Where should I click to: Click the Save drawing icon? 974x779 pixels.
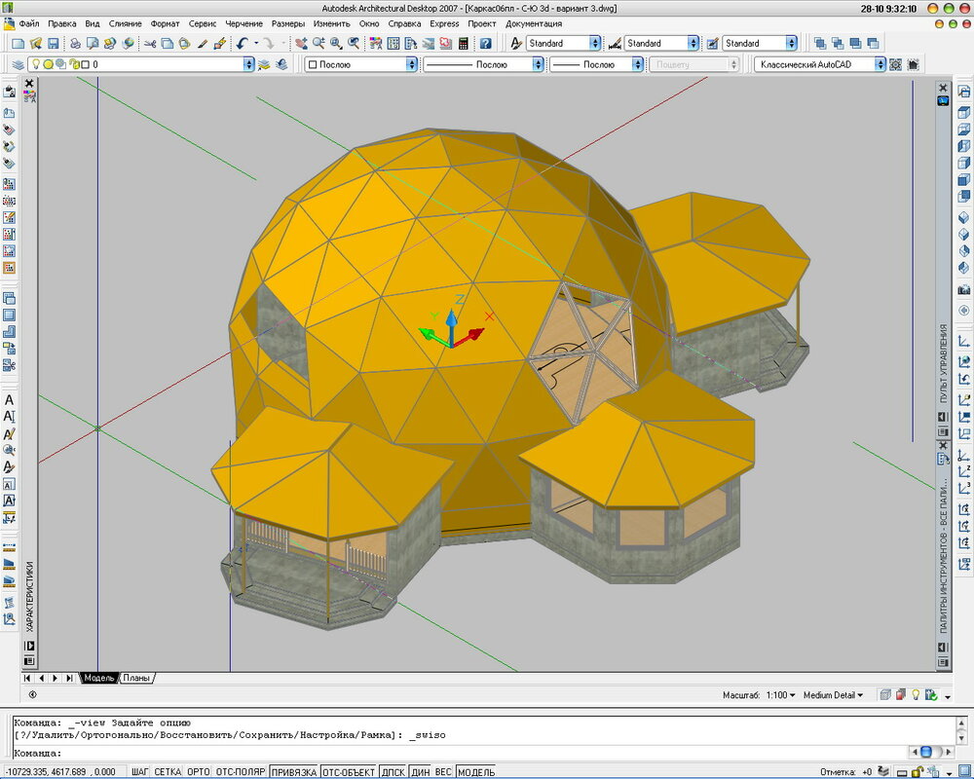pos(54,44)
